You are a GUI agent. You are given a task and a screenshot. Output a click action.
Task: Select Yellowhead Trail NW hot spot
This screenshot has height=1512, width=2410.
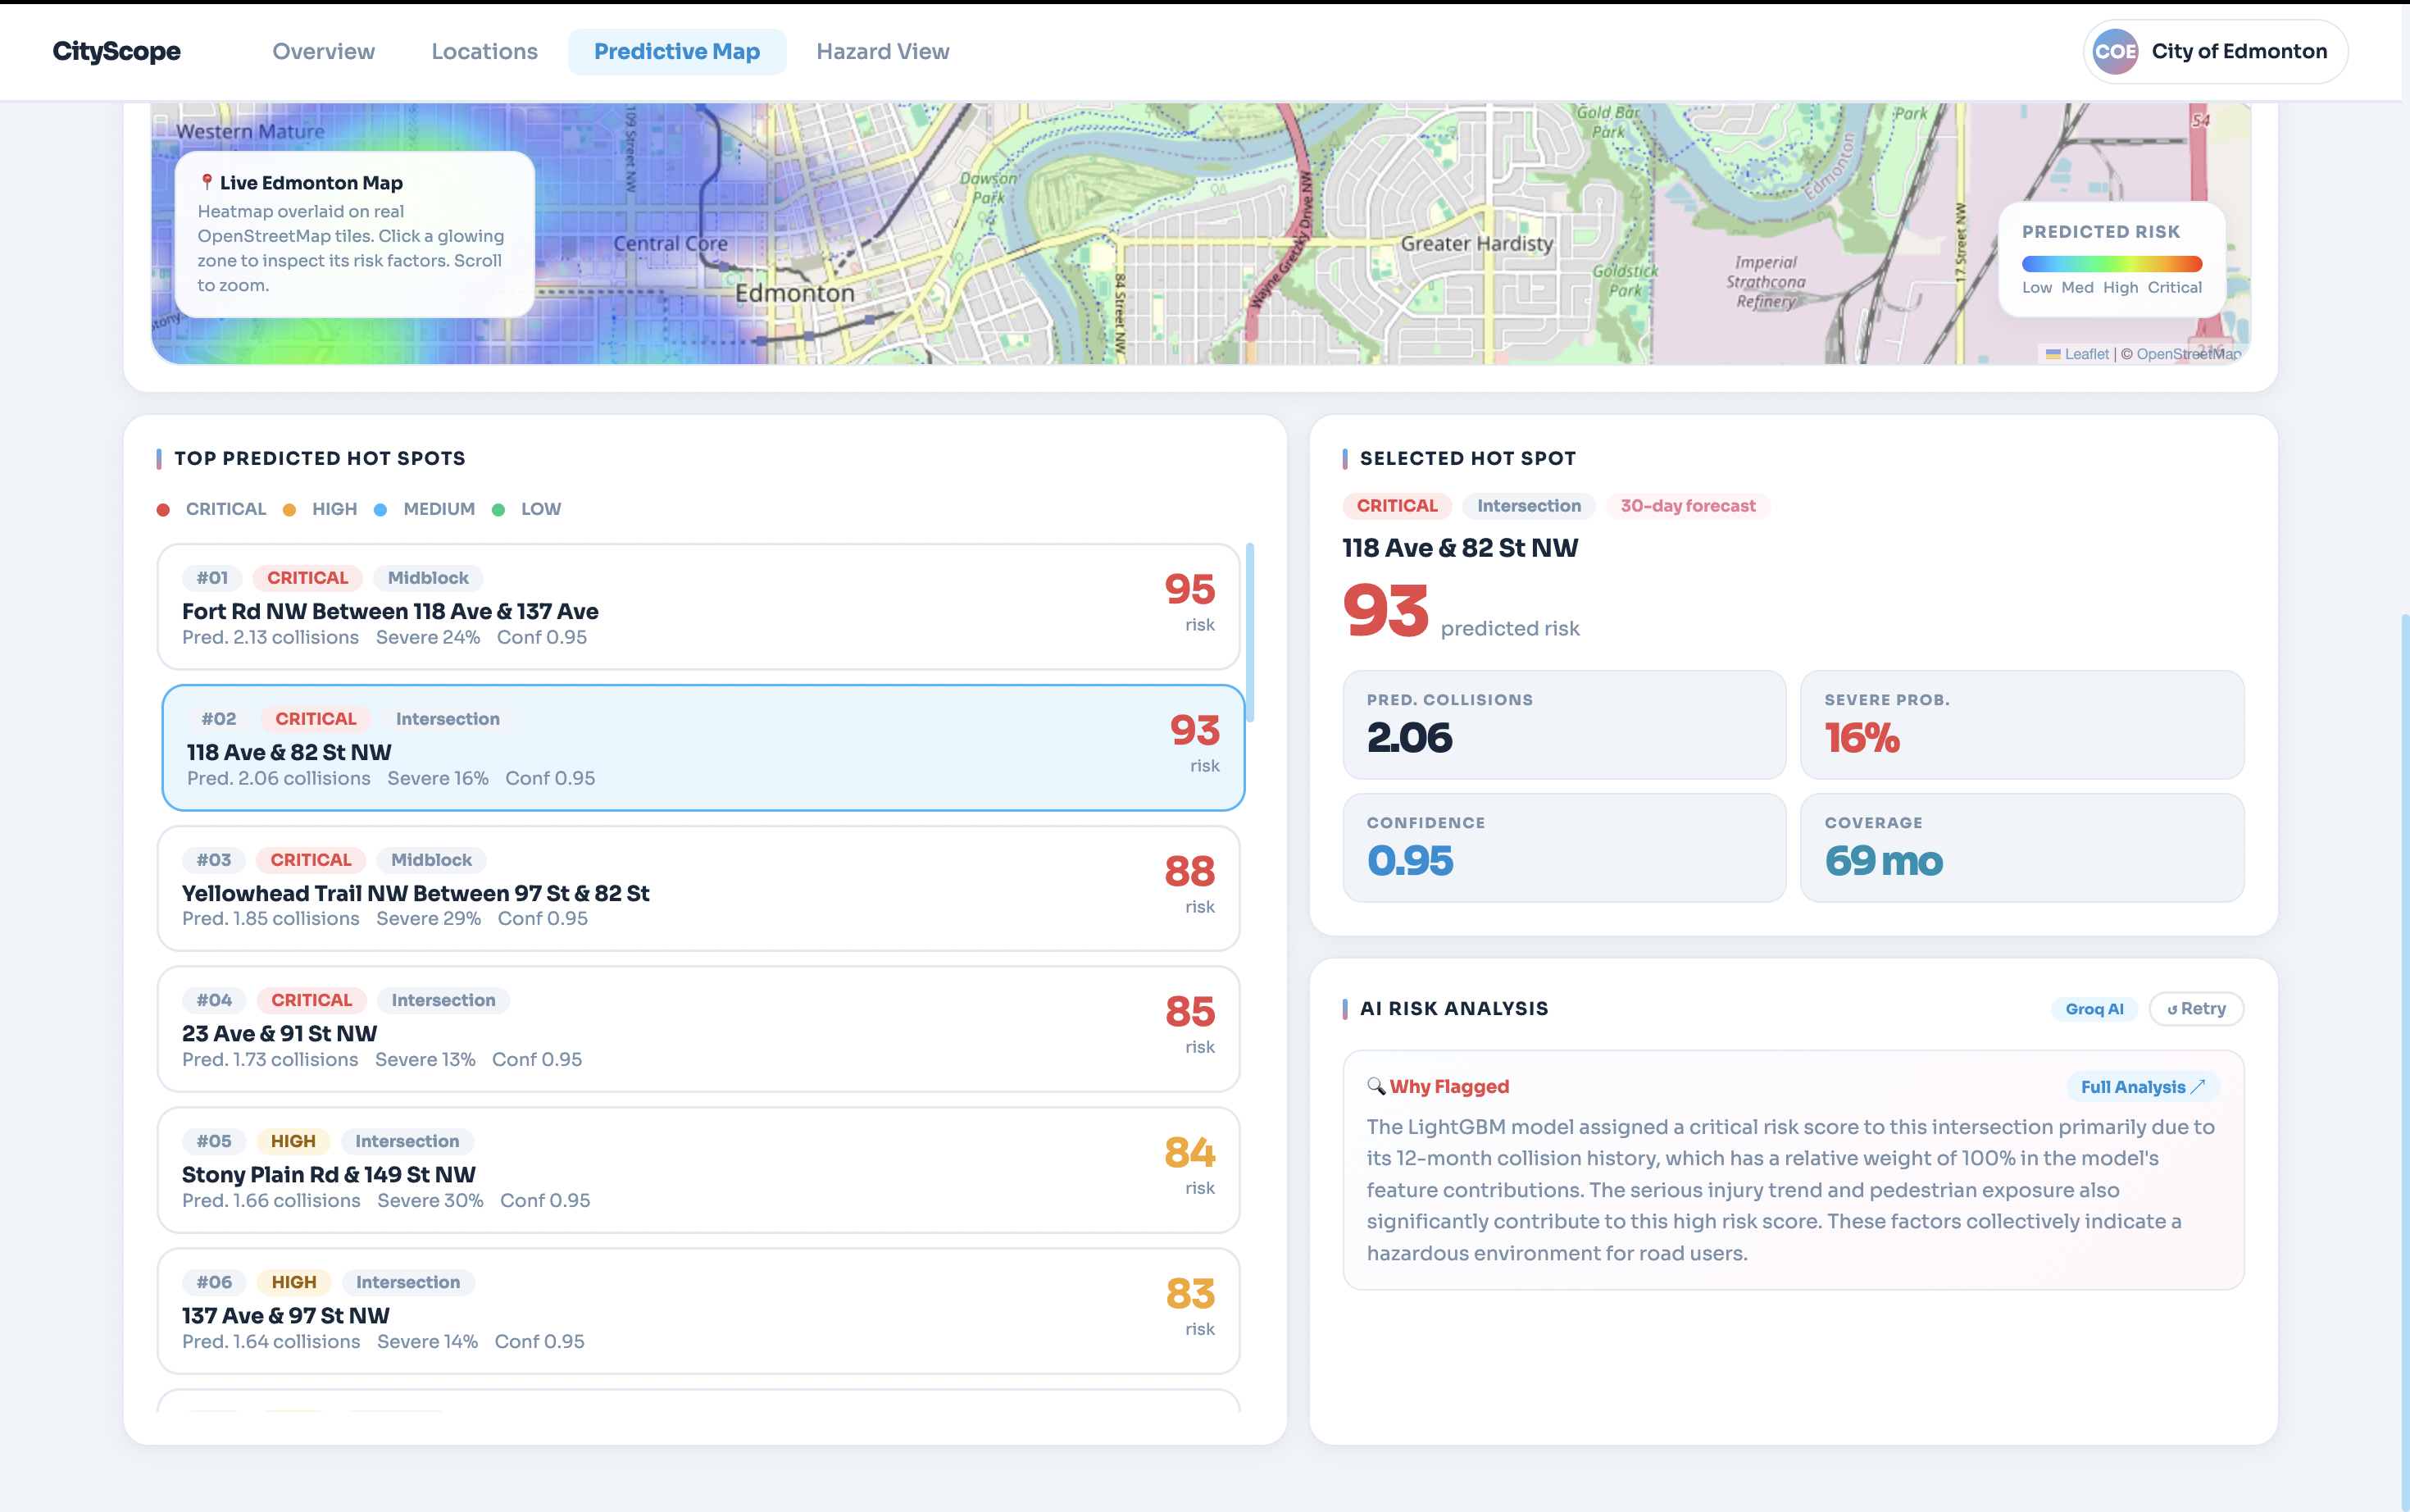click(x=698, y=889)
